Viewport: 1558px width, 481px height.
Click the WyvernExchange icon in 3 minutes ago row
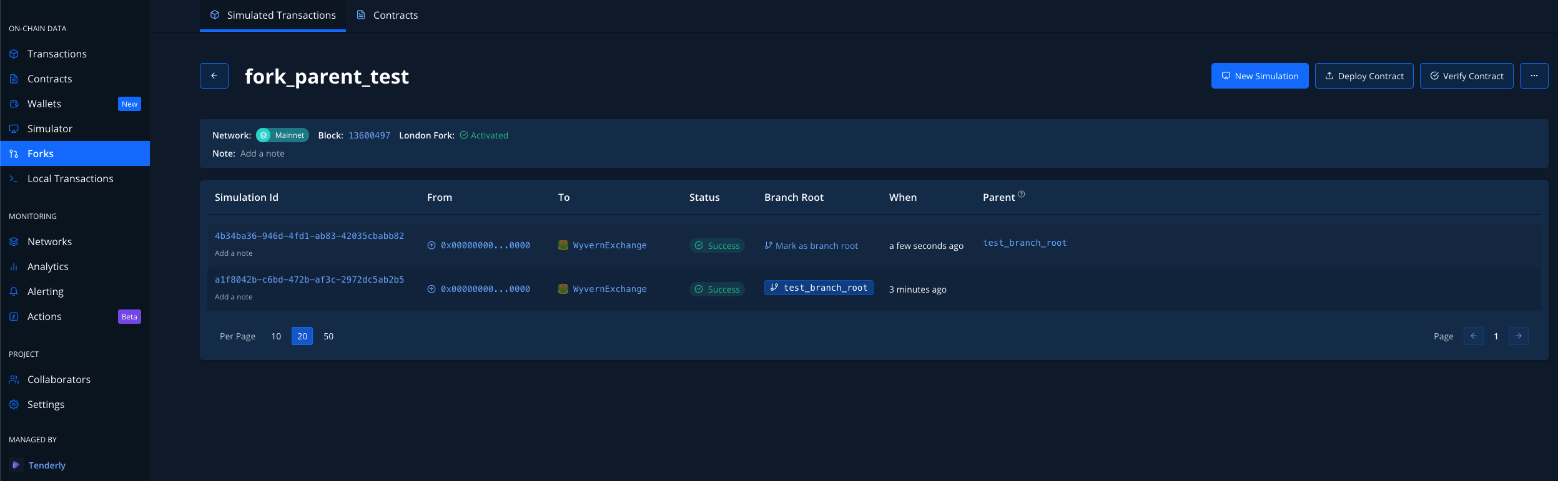(563, 289)
